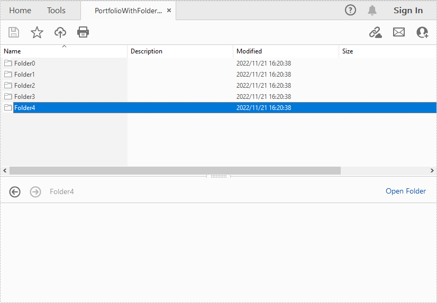
Task: Open notifications bell icon
Action: (x=372, y=10)
